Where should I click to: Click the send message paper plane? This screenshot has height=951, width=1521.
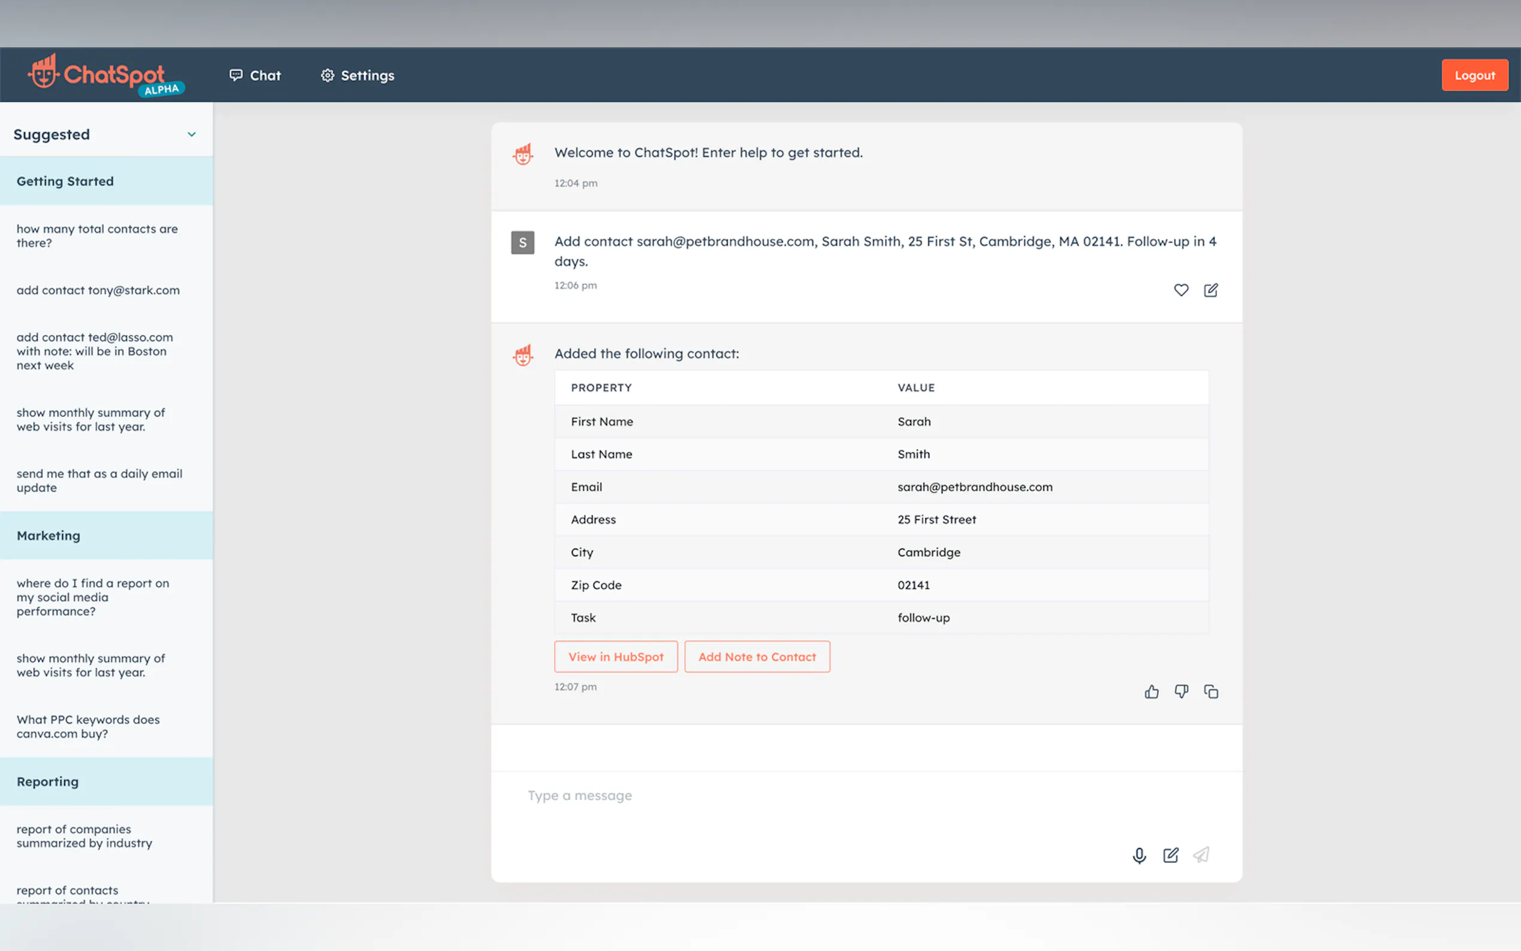(1201, 855)
